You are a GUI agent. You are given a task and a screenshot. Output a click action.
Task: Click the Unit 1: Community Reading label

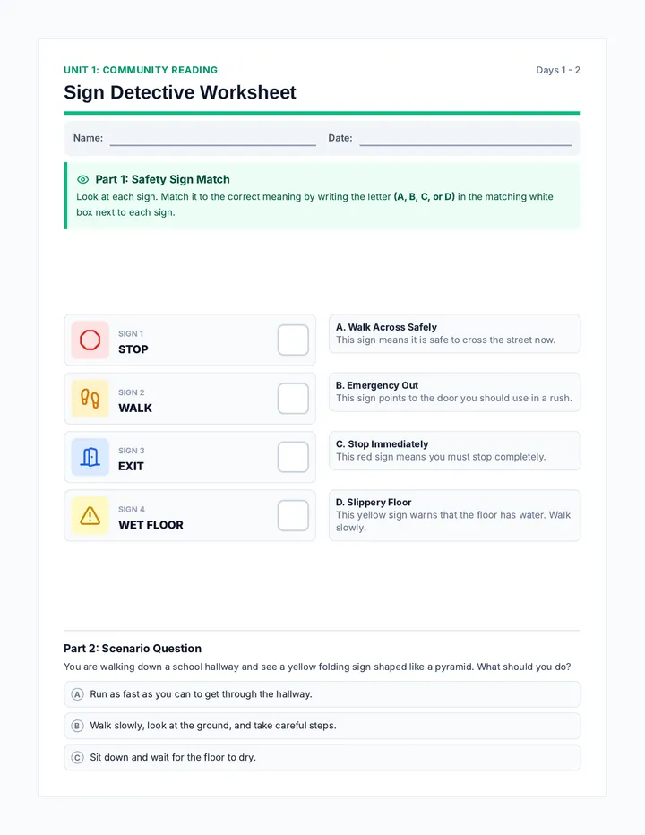[141, 70]
